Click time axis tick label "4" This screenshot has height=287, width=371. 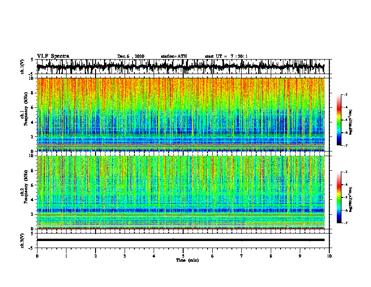click(154, 256)
